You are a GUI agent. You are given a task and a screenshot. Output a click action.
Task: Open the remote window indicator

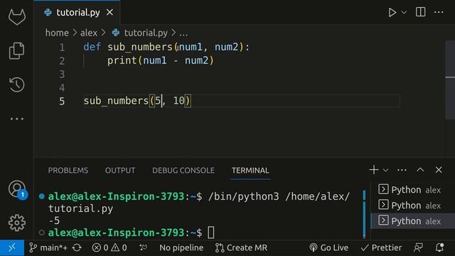12,248
